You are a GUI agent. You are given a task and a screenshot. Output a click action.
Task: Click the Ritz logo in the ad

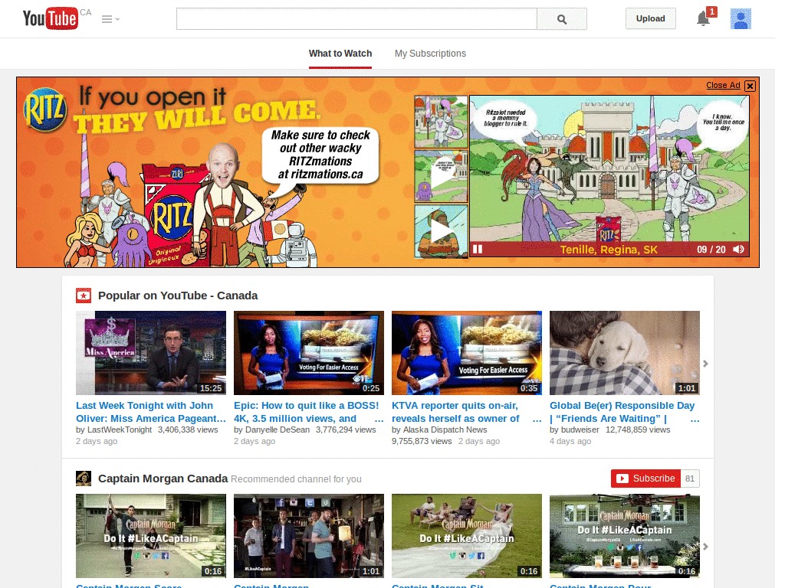45,109
